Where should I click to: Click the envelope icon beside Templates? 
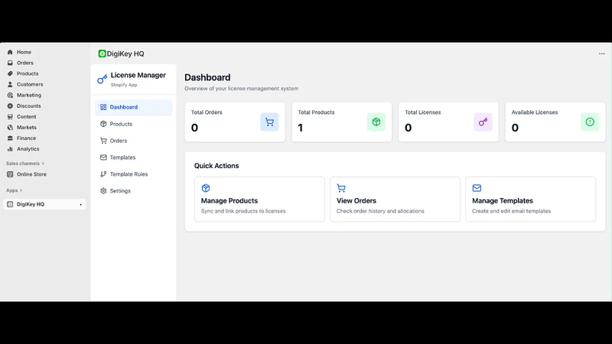point(103,157)
